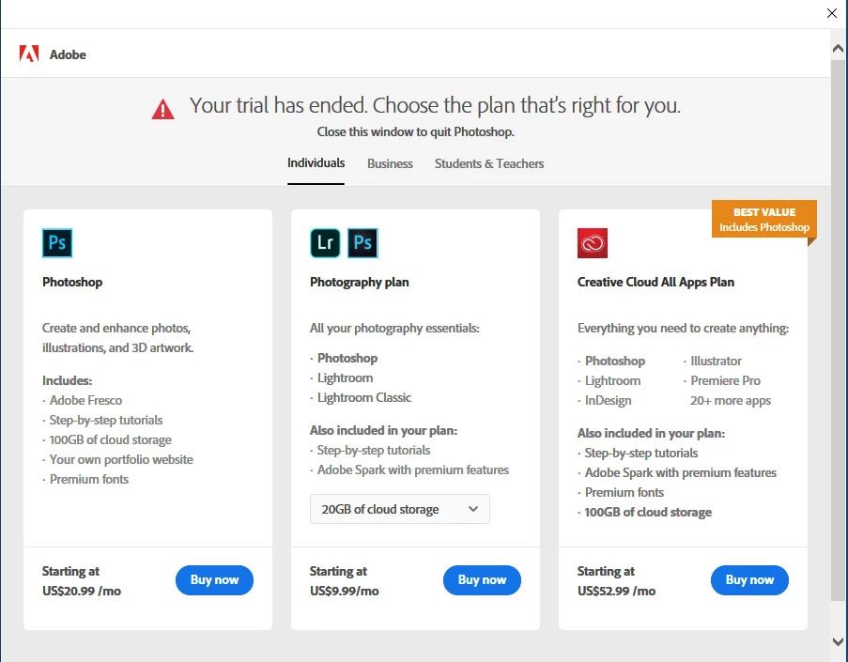Image resolution: width=848 pixels, height=662 pixels.
Task: Click the Photoshop icon in the Photoshop card
Action: [x=57, y=243]
